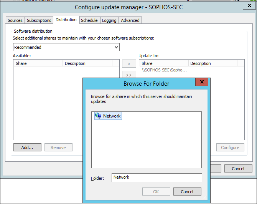This screenshot has width=257, height=204.
Task: Select the \\SOPHOS-SEC\Sopho... share entry
Action: pyautogui.click(x=164, y=70)
